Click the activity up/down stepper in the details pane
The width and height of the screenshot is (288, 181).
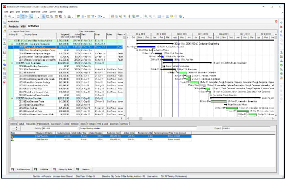point(17,128)
